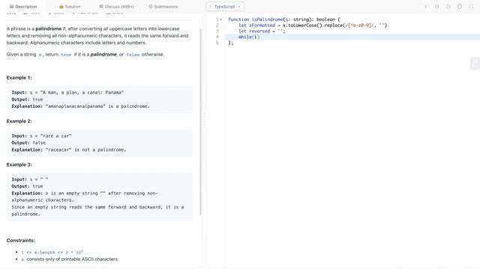Click the closing '};' on line 5
Viewport: 480px width, 270px height.
pos(230,43)
